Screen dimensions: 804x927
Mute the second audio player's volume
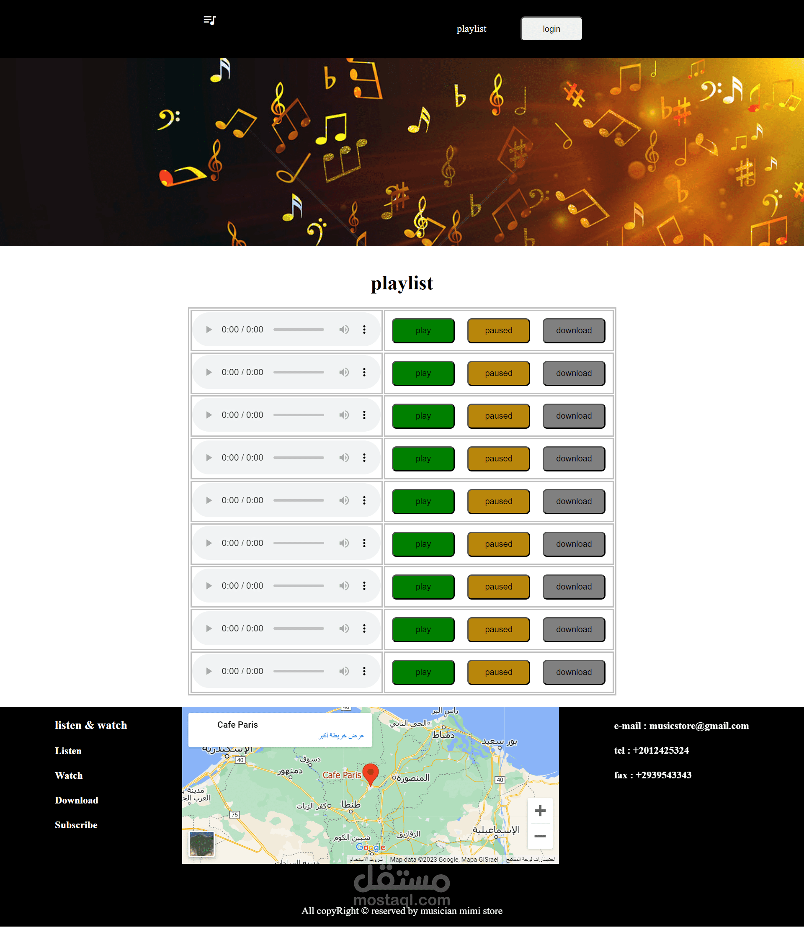click(x=344, y=372)
